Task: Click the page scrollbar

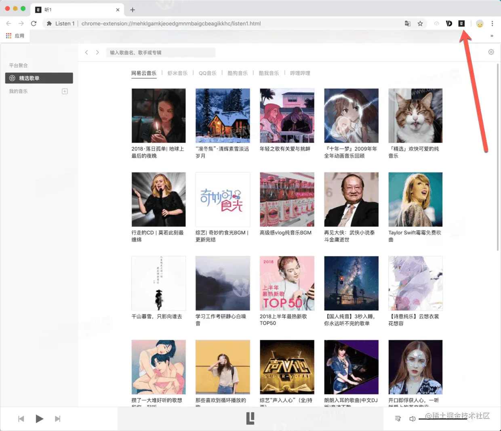Action: [x=498, y=157]
